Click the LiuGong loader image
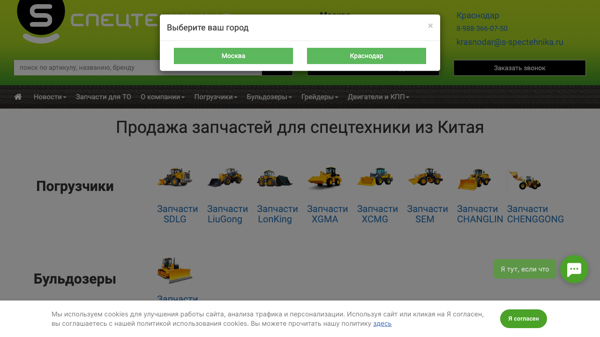 (x=225, y=178)
